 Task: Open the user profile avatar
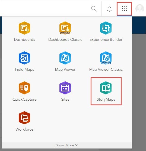[139, 9]
